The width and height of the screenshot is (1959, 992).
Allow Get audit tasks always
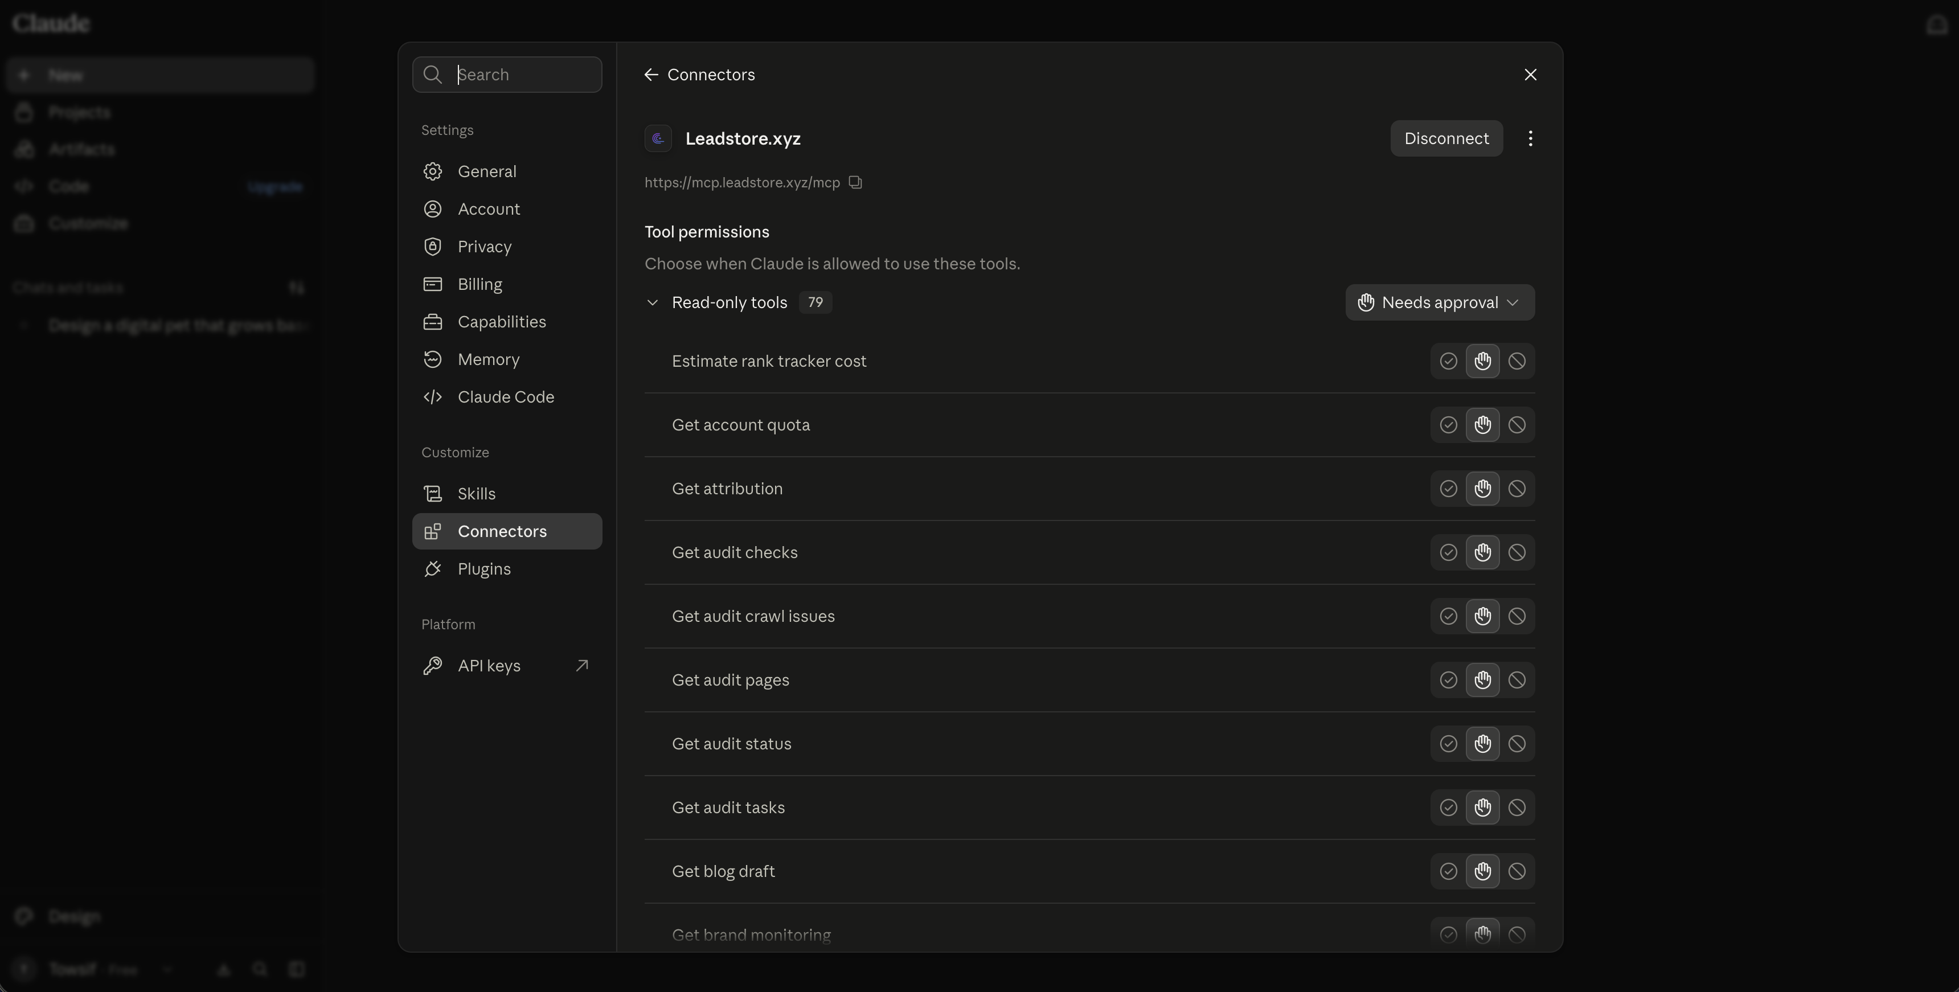[1448, 808]
